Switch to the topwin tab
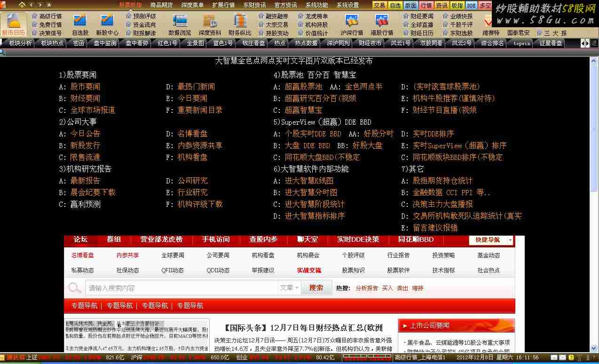599x364 pixels. (521, 43)
